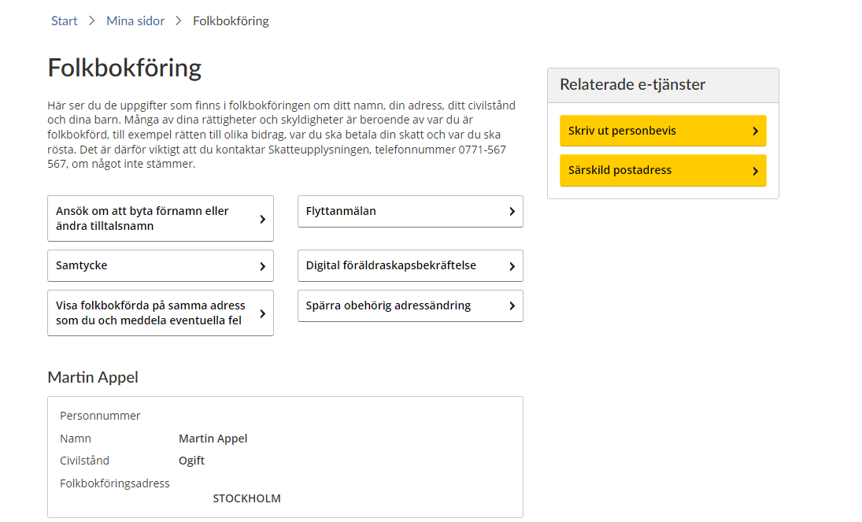862x522 pixels.
Task: Click Skriv ut personbevis
Action: [662, 131]
